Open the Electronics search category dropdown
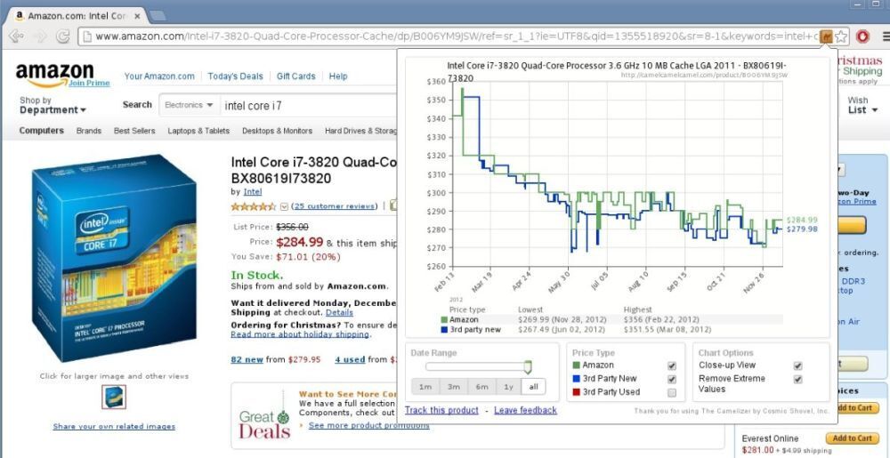The height and width of the screenshot is (458, 890). click(x=189, y=105)
